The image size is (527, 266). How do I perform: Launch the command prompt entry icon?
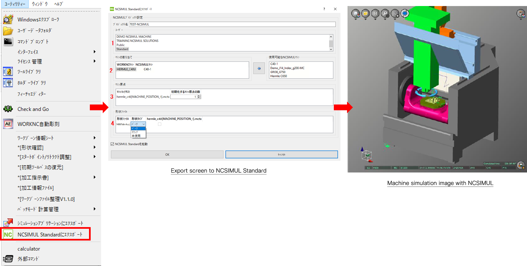[x=8, y=42]
